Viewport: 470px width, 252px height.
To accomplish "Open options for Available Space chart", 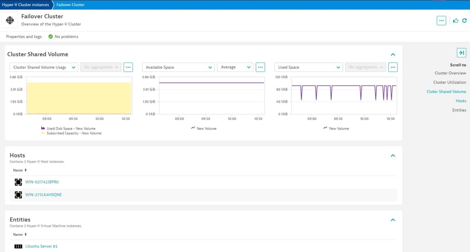I will click(x=260, y=67).
